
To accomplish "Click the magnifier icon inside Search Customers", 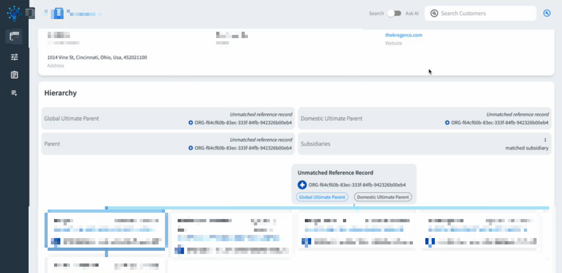I will coord(434,13).
